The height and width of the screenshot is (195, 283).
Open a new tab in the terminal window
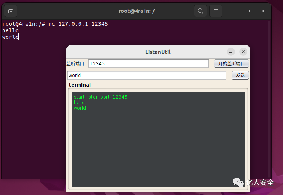tap(11, 11)
